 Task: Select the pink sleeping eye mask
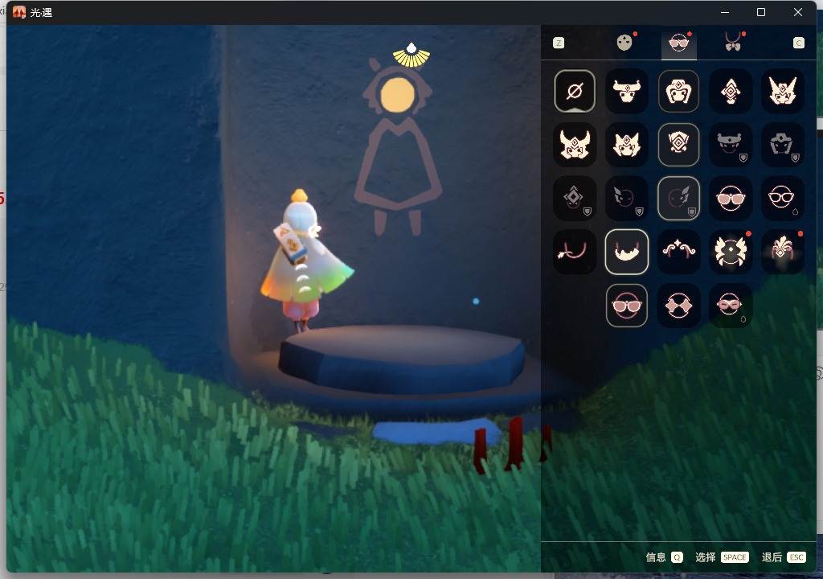730,306
